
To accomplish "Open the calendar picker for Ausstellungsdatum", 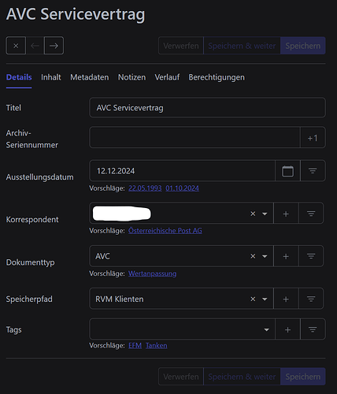I will click(x=287, y=171).
